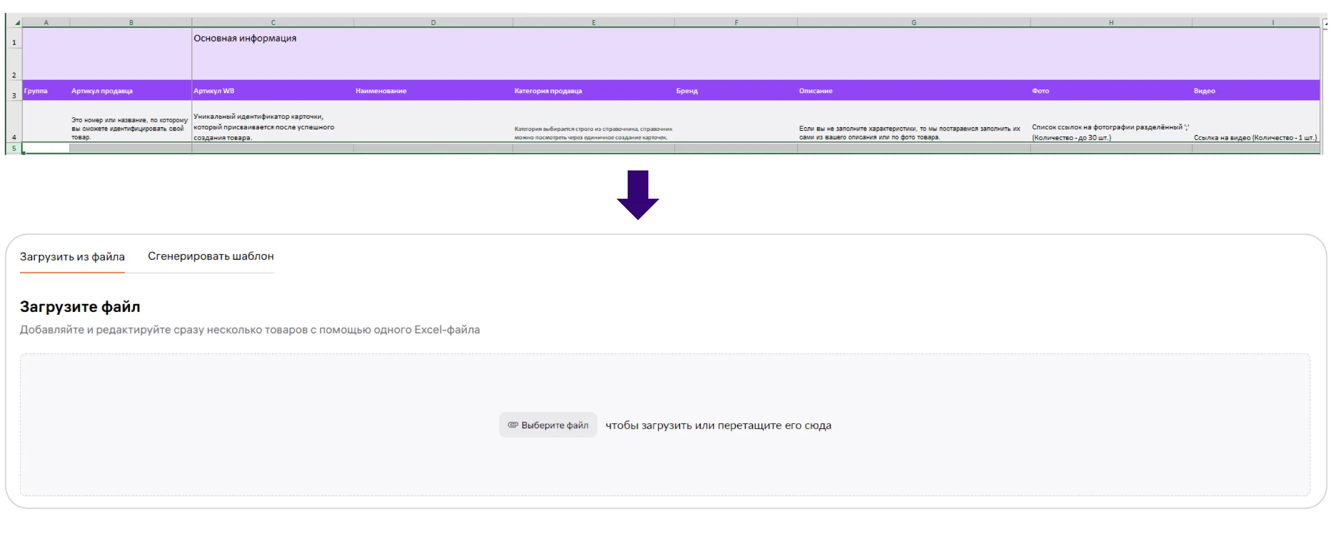The height and width of the screenshot is (535, 1333).
Task: Click the paperclip 'Выберите файл' button
Action: pyautogui.click(x=548, y=425)
